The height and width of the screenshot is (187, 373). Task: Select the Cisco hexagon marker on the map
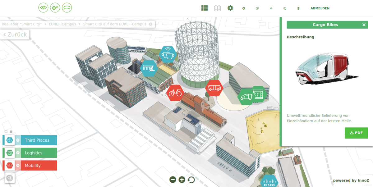[x=269, y=180]
